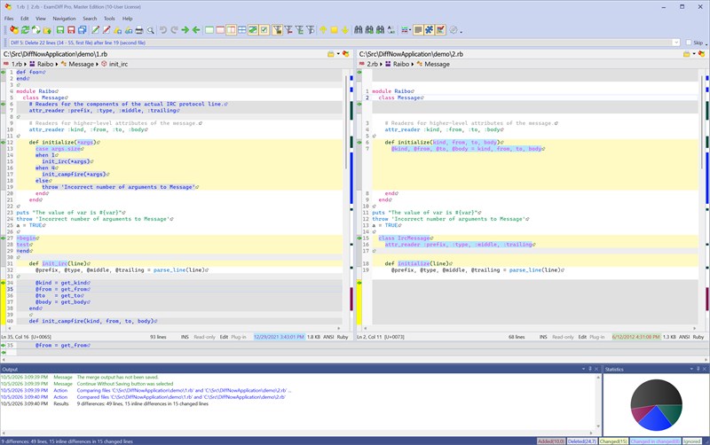710x445 pixels.
Task: Click Edit label in left pane status bar
Action: point(225,337)
